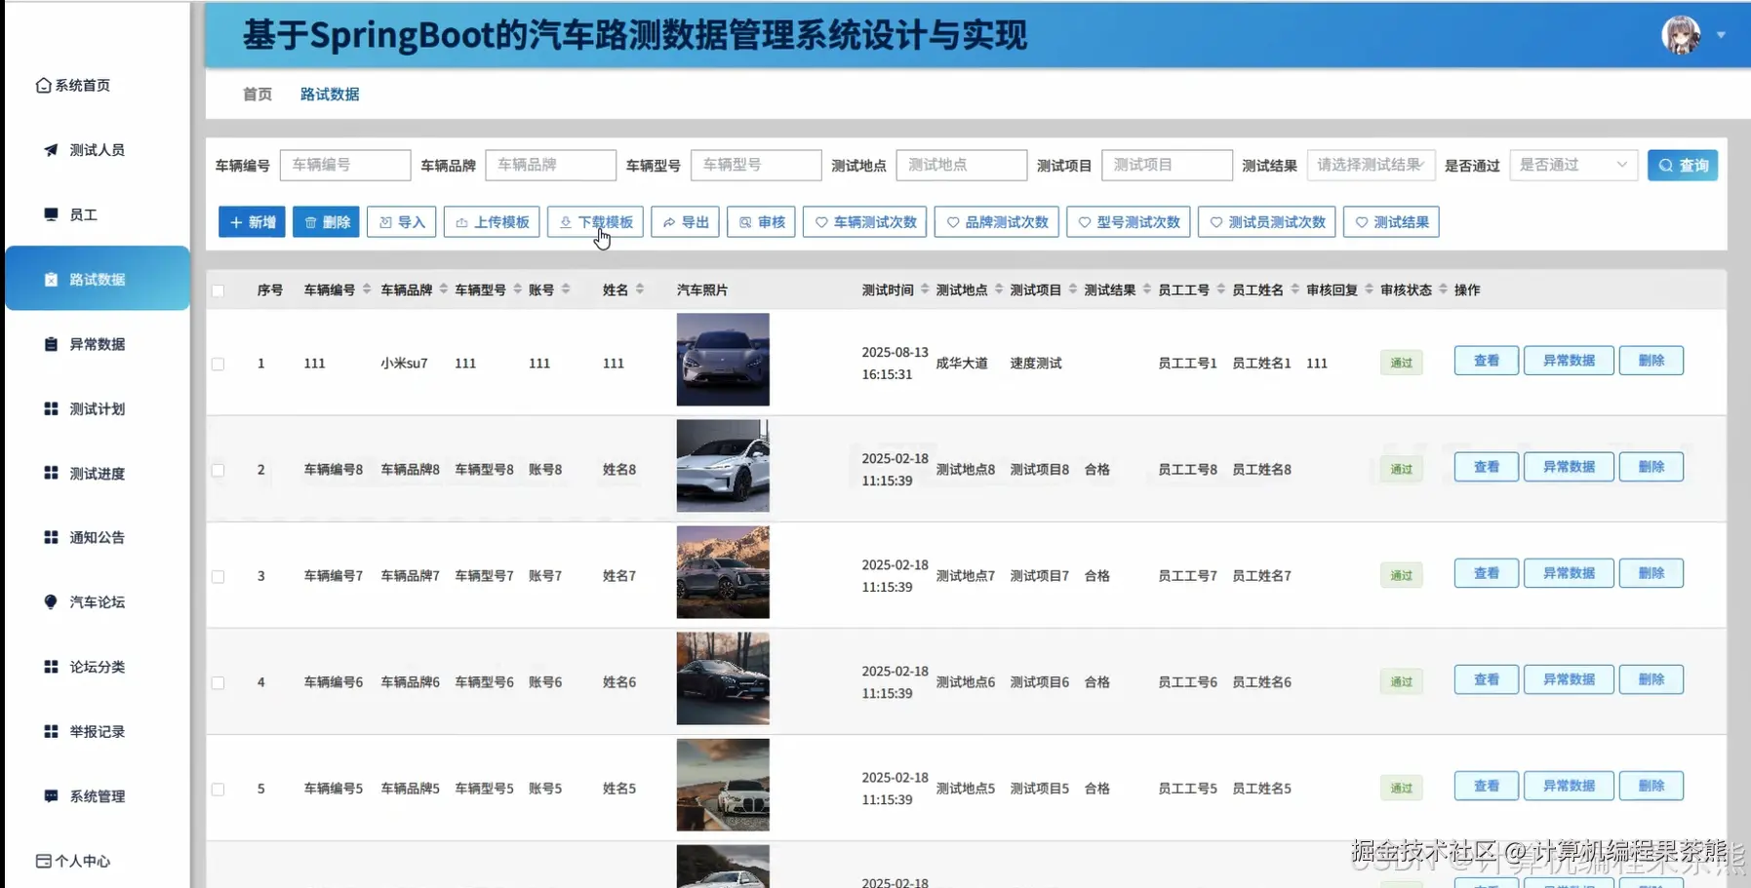Focus the 车辆型号 search field
The height and width of the screenshot is (888, 1751).
[756, 166]
